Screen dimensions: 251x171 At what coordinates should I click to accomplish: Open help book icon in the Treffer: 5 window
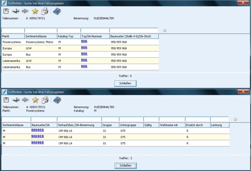click(57, 11)
